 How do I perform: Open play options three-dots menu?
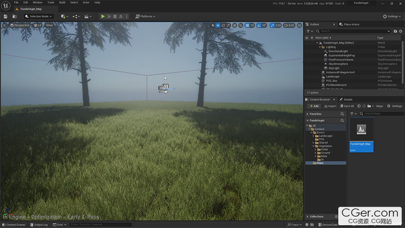coord(127,16)
